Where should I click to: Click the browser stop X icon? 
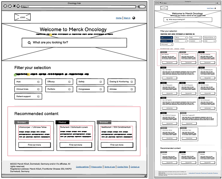tap(14, 6)
